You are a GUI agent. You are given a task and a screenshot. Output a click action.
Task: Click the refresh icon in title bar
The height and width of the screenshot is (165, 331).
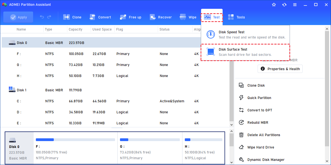pos(284,5)
